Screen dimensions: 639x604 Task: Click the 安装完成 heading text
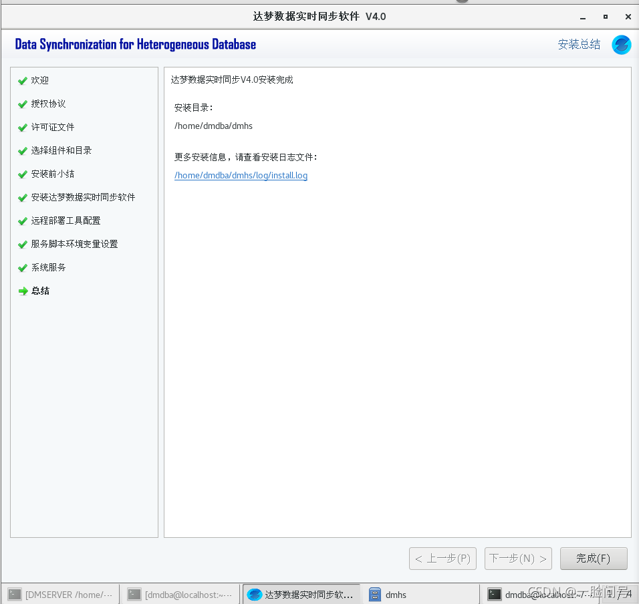pos(232,80)
